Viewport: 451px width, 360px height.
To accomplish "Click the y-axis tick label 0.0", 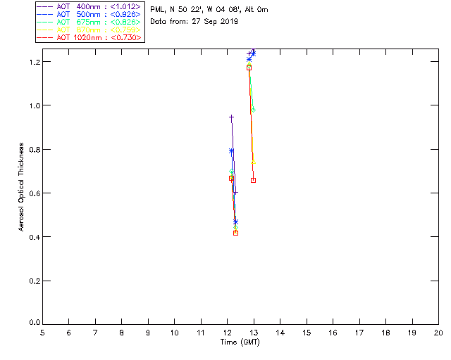I will 35,323.
